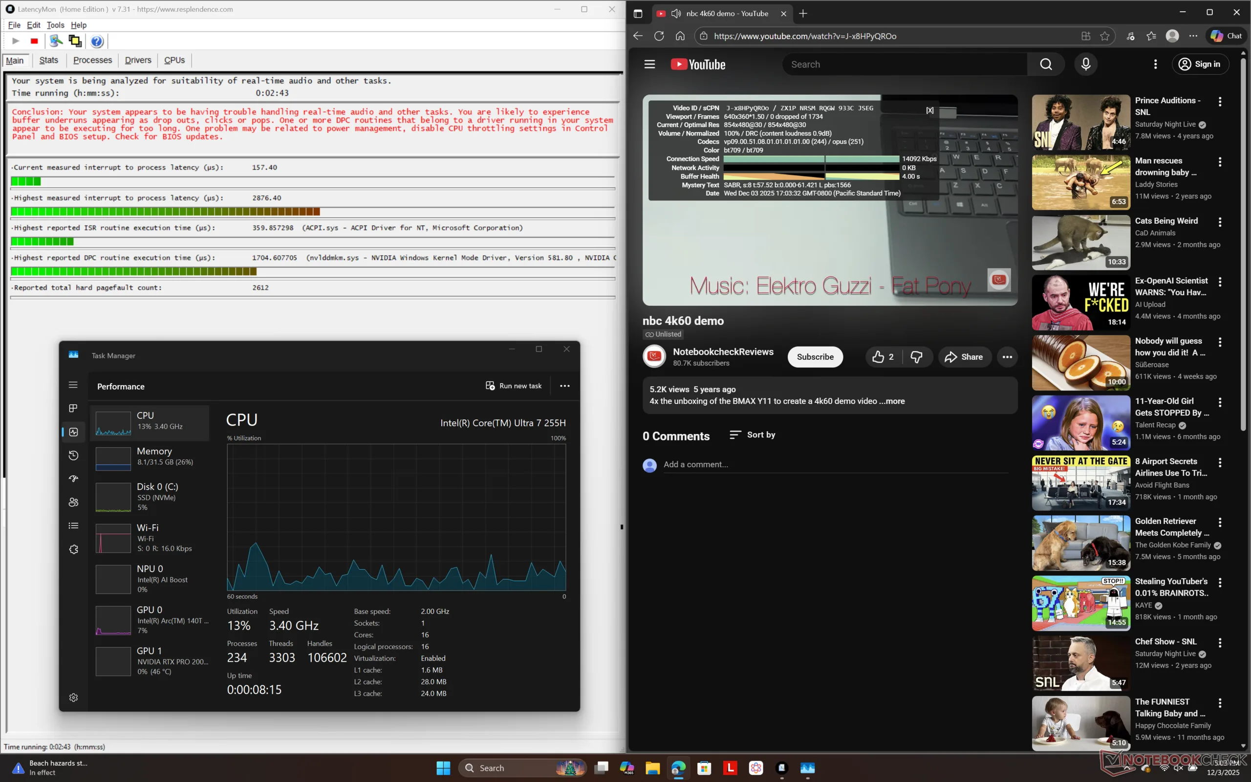Expand the video description with ...more

click(x=892, y=401)
